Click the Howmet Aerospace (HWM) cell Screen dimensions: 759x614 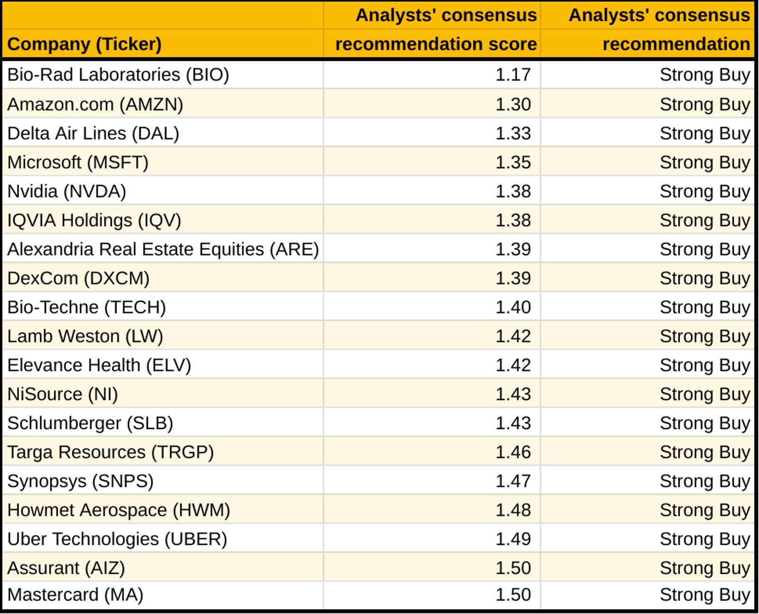coord(119,510)
